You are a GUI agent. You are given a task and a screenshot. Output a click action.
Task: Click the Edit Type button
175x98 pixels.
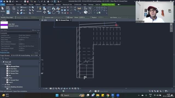(36, 30)
